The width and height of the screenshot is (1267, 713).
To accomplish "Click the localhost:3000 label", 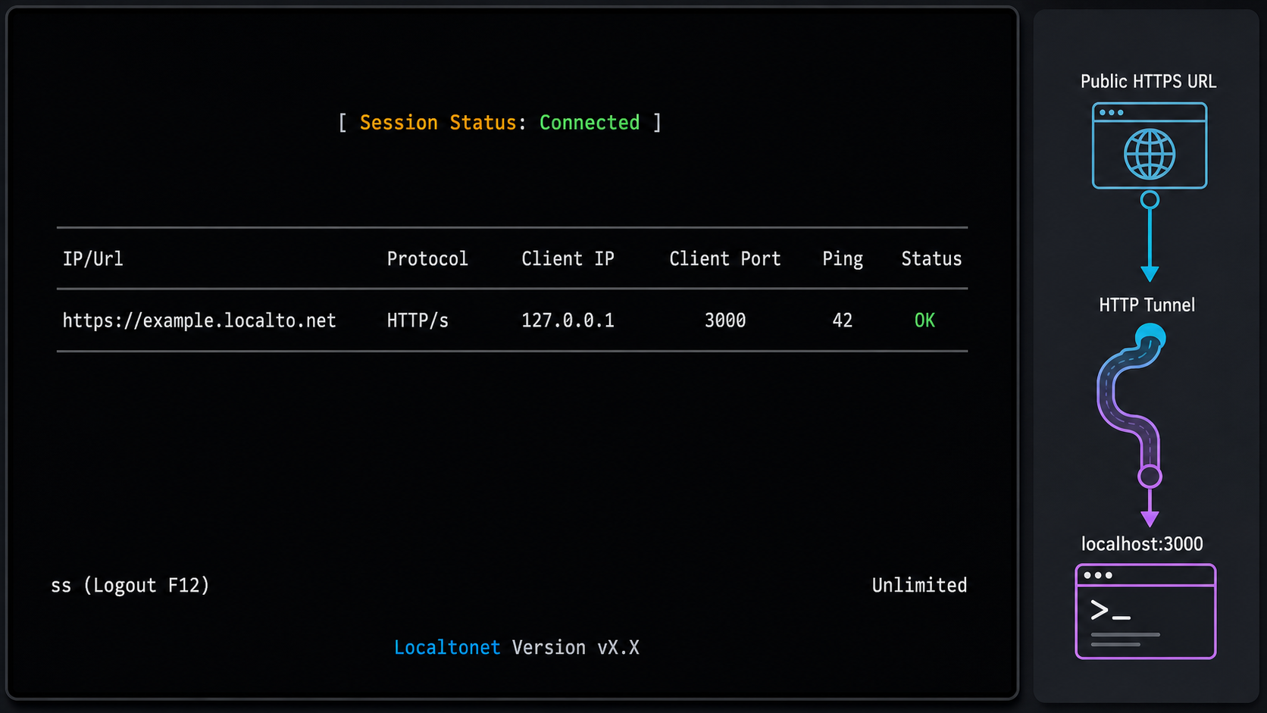I will point(1142,544).
